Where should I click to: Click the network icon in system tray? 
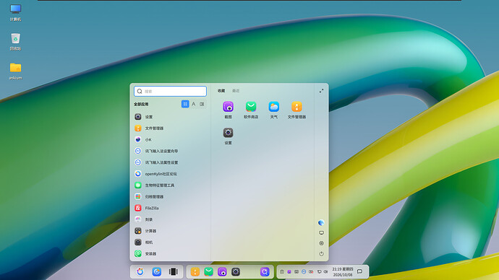(x=320, y=272)
